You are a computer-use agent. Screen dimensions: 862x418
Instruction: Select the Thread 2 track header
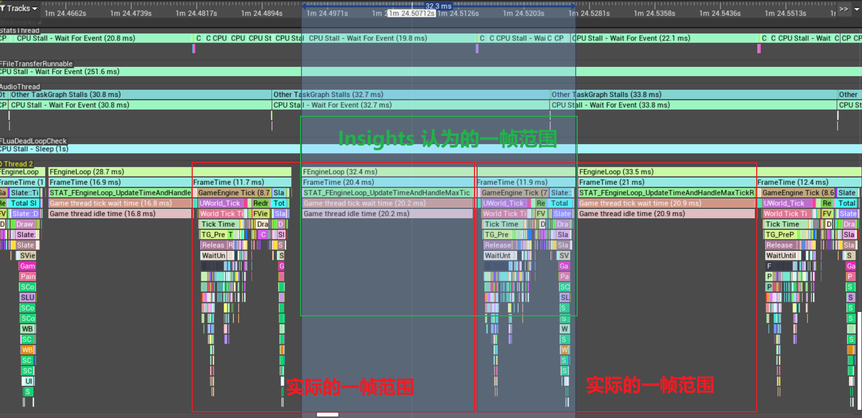(17, 164)
